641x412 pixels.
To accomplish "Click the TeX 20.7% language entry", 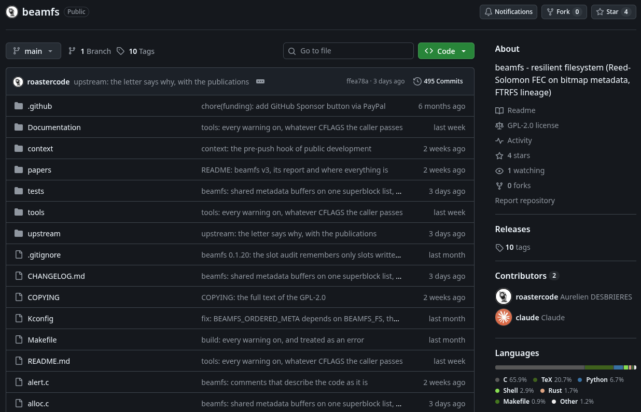I will click(x=552, y=380).
